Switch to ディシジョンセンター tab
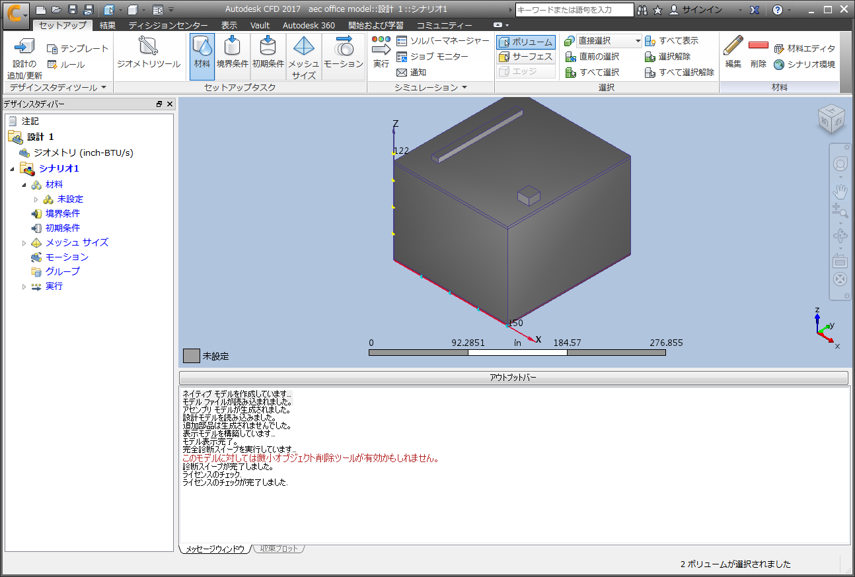This screenshot has height=577, width=855. point(168,25)
